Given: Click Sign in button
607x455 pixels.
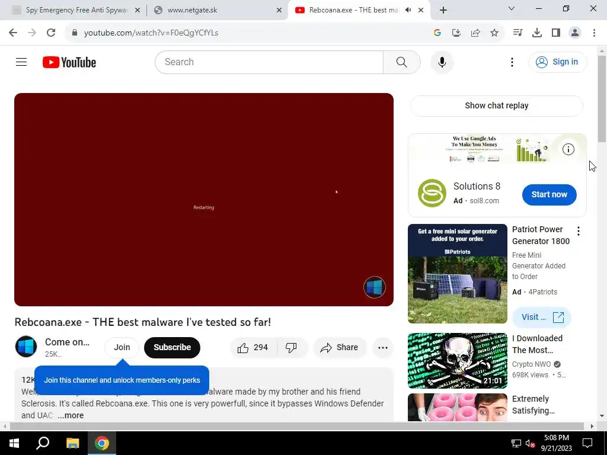Looking at the screenshot, I should [x=558, y=62].
